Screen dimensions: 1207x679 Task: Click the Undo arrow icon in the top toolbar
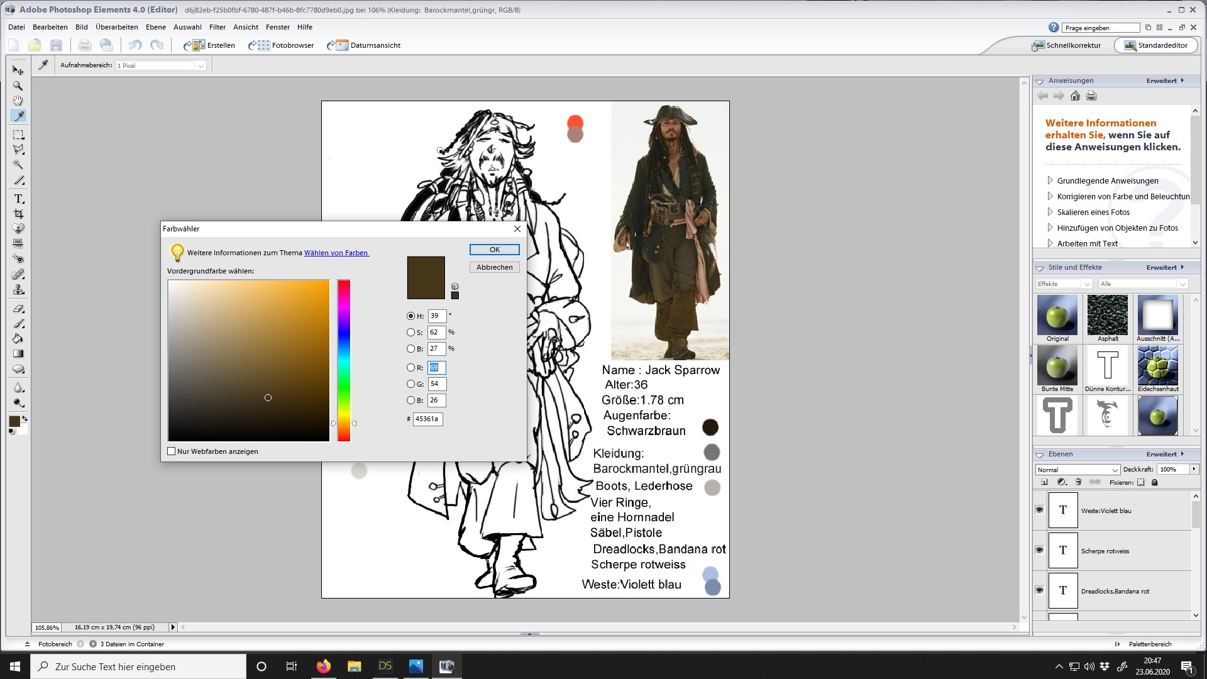click(x=135, y=45)
